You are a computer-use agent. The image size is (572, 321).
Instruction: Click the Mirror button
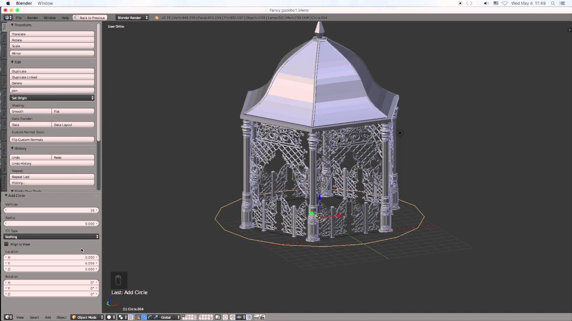[x=52, y=53]
